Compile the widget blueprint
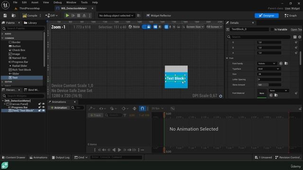303x170 pixels. (x=30, y=16)
